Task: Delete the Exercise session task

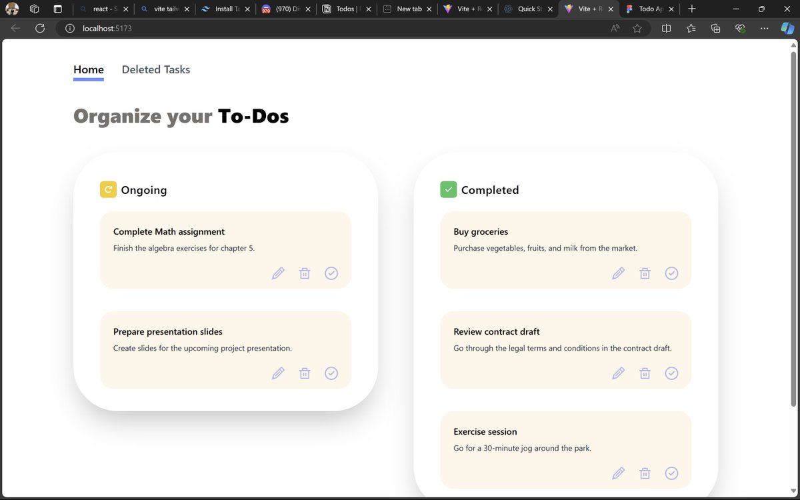Action: pos(645,473)
